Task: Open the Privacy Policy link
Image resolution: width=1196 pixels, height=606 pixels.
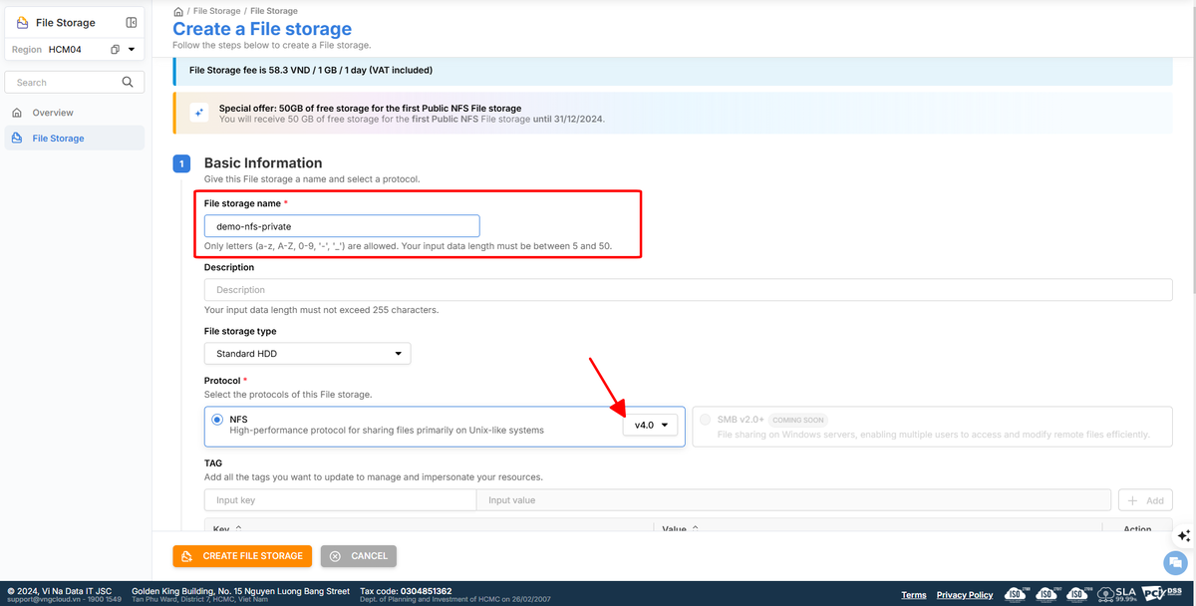Action: pyautogui.click(x=964, y=595)
